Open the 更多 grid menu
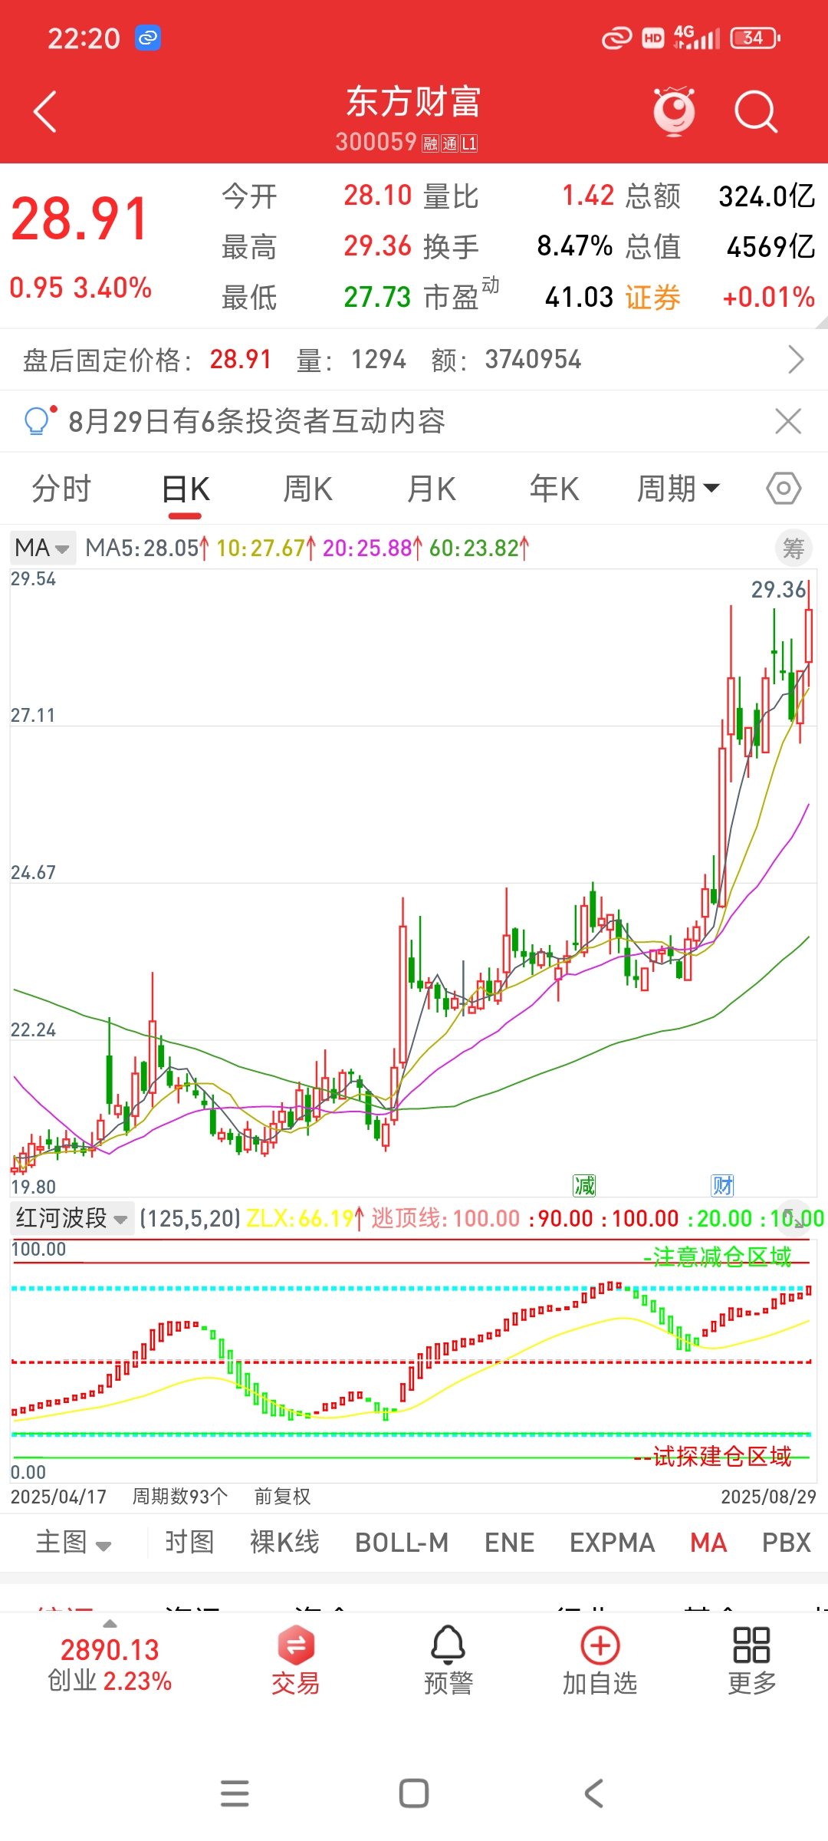Image resolution: width=828 pixels, height=1841 pixels. point(751,1661)
